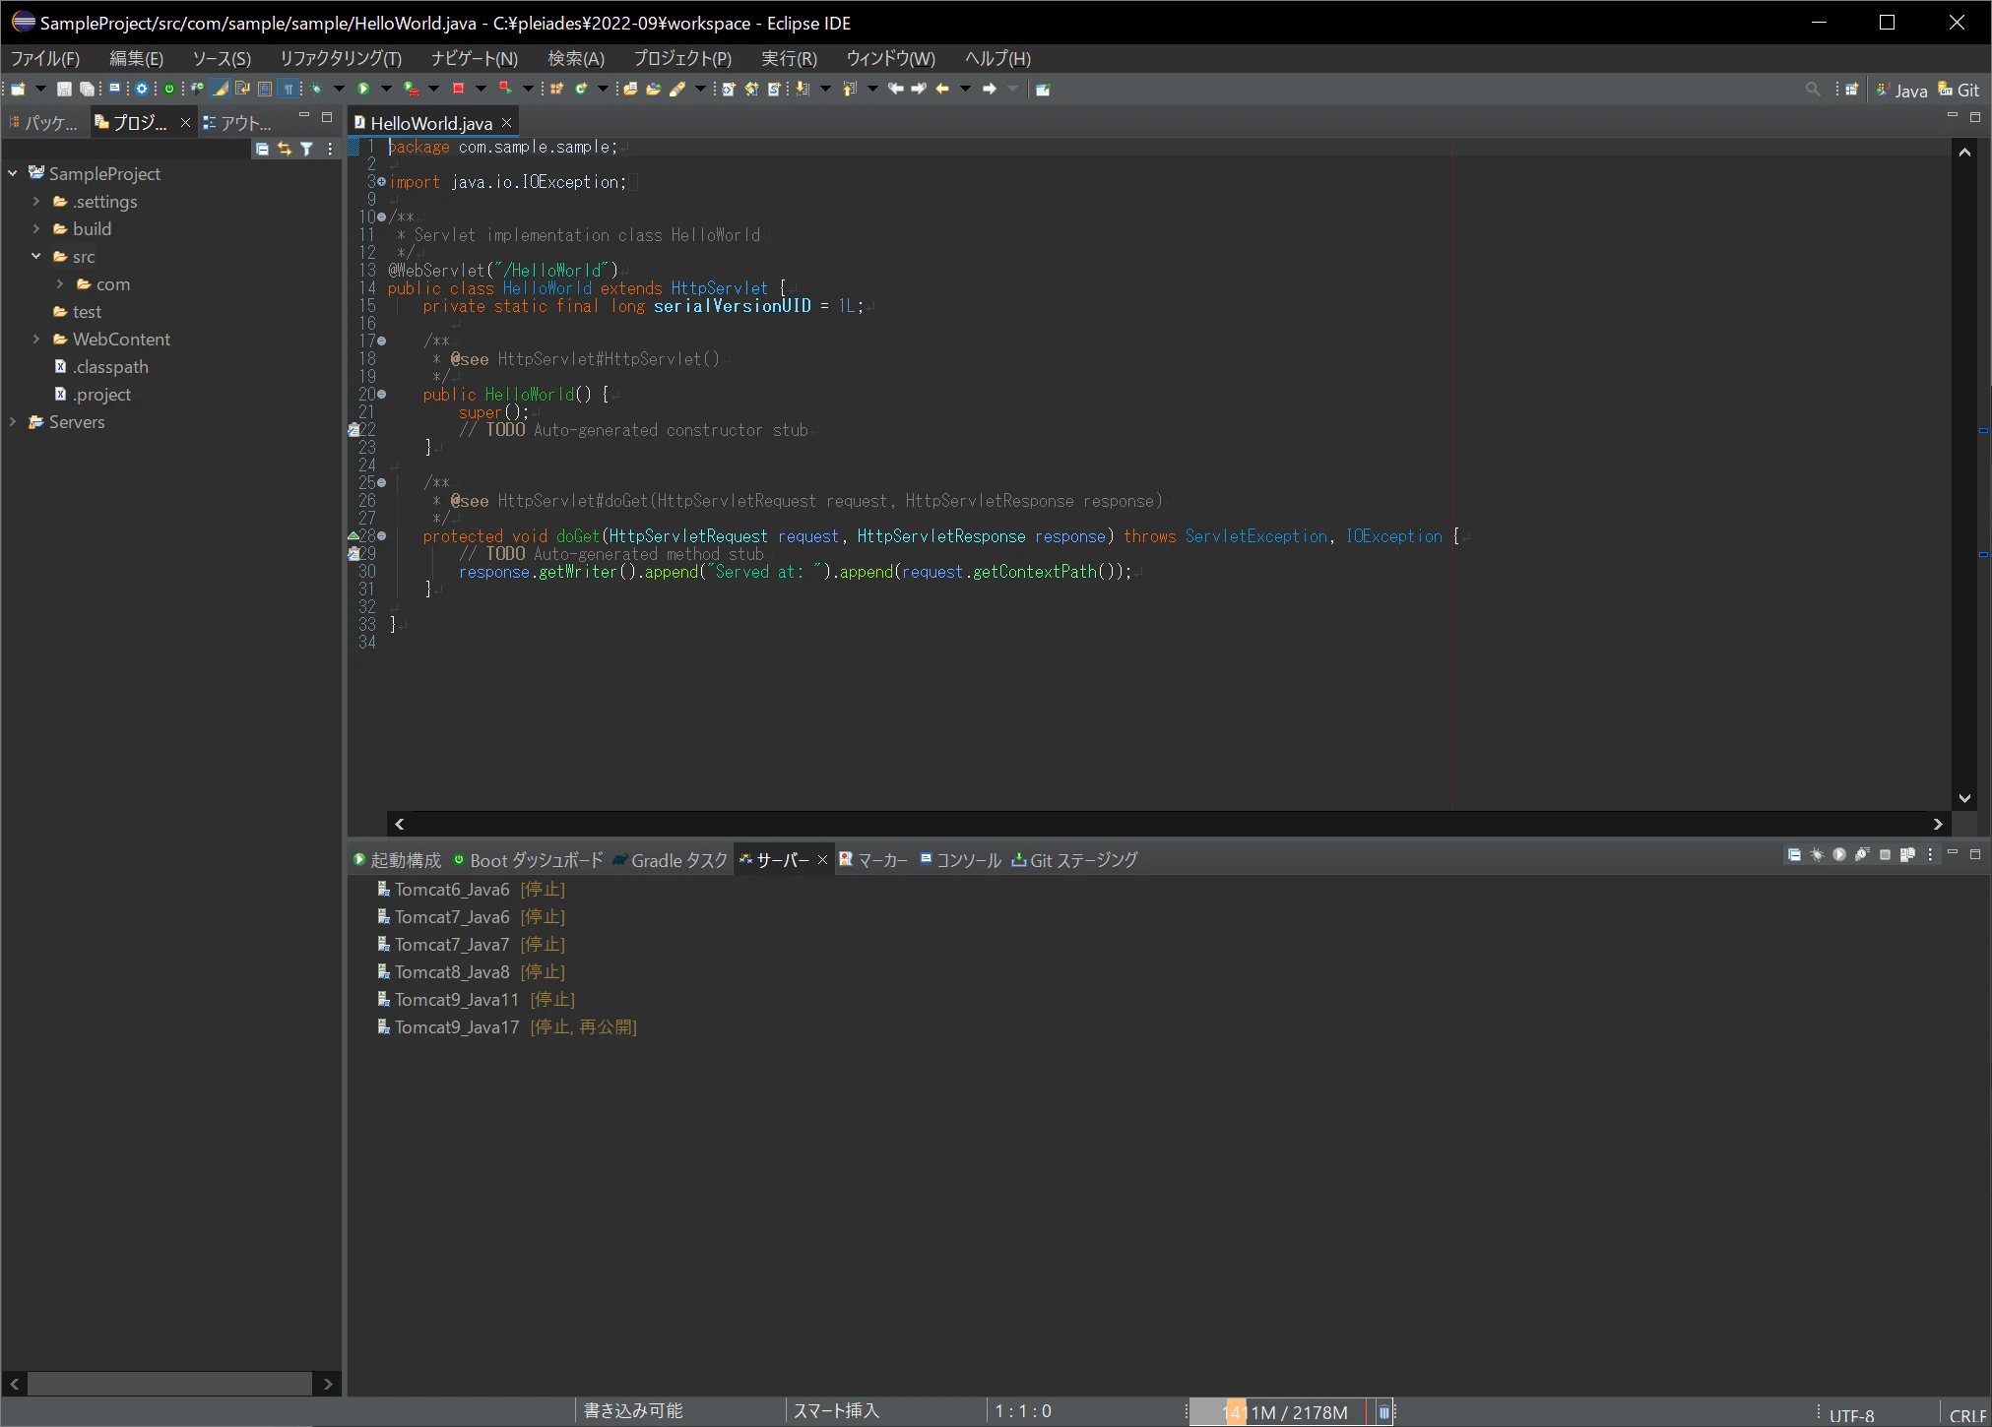Click the blue gear toolbar icon
This screenshot has width=1992, height=1427.
pyautogui.click(x=142, y=90)
